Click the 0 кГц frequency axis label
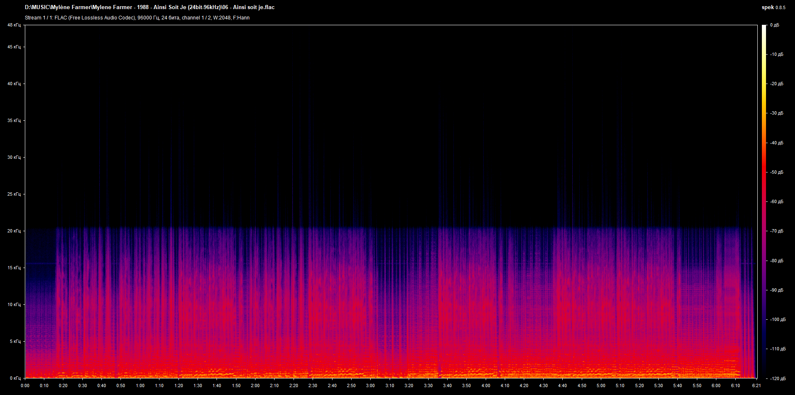The height and width of the screenshot is (395, 795). pyautogui.click(x=15, y=378)
